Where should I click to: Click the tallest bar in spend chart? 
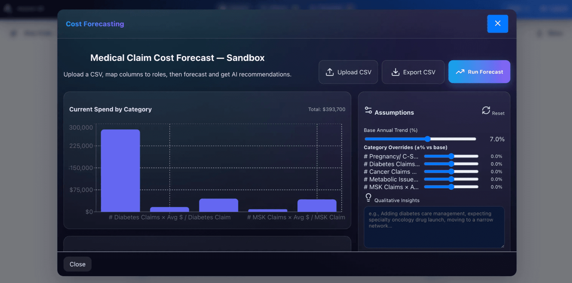tap(120, 171)
